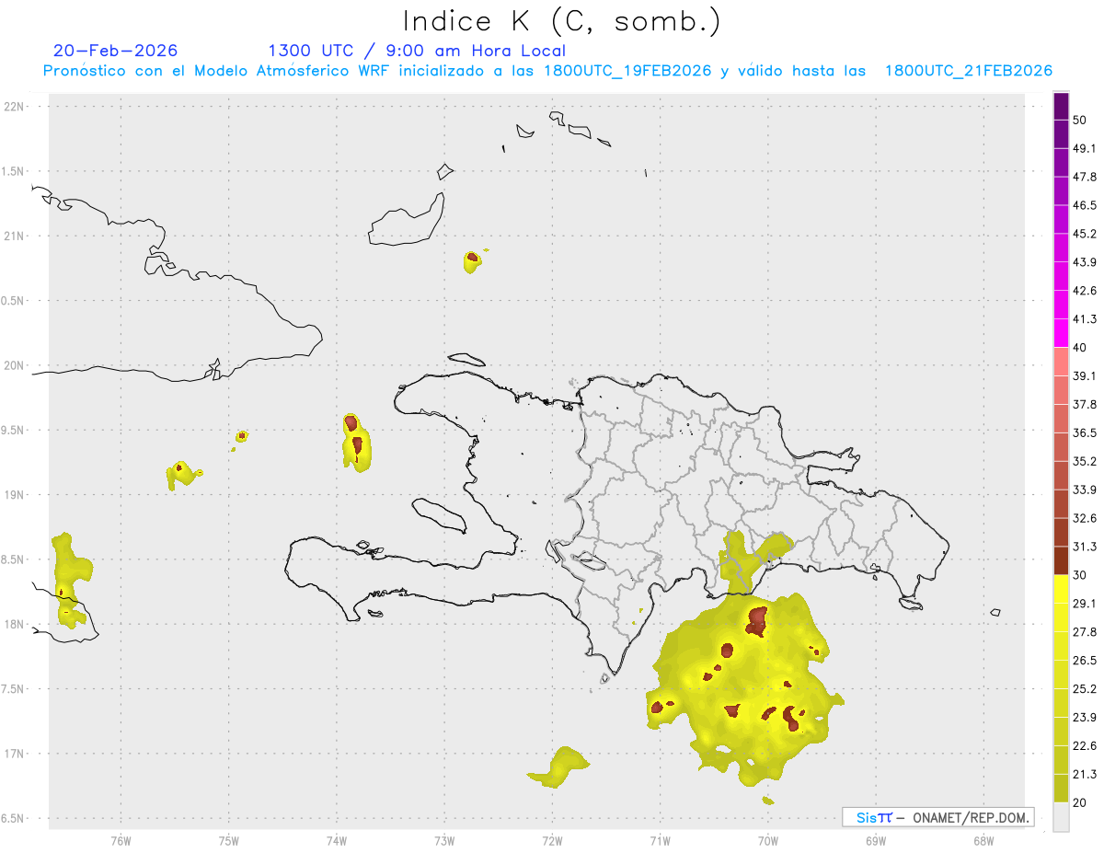Click the '20N' latitude label
1104x853 pixels.
point(15,365)
